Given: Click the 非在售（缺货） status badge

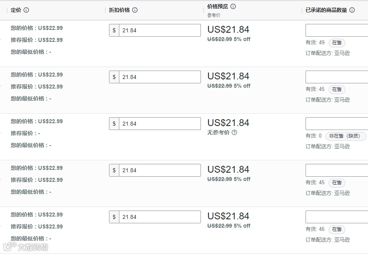Looking at the screenshot, I should click(346, 136).
